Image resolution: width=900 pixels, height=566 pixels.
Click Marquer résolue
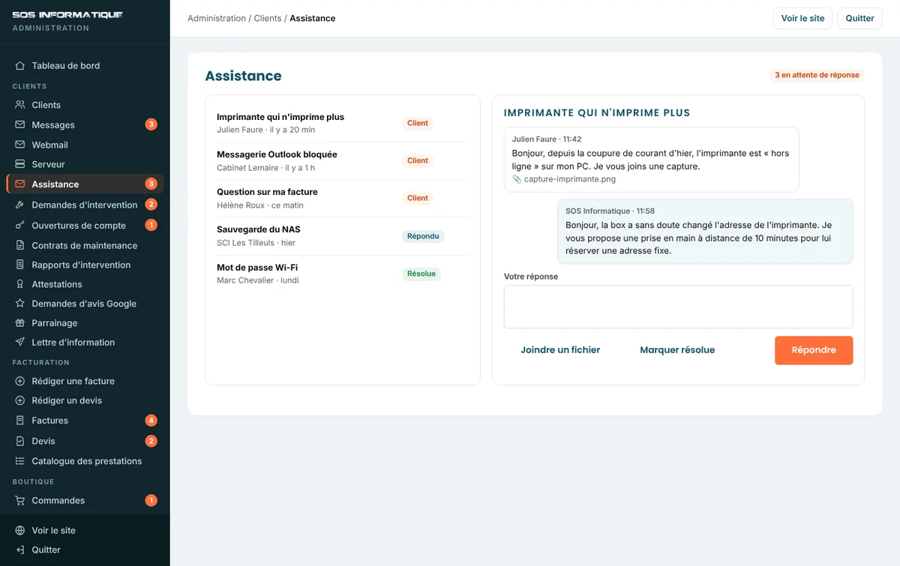(x=677, y=350)
